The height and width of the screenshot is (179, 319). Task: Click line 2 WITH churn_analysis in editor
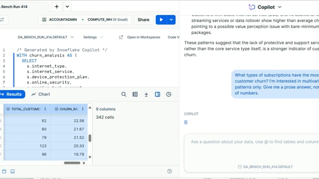pos(47,55)
